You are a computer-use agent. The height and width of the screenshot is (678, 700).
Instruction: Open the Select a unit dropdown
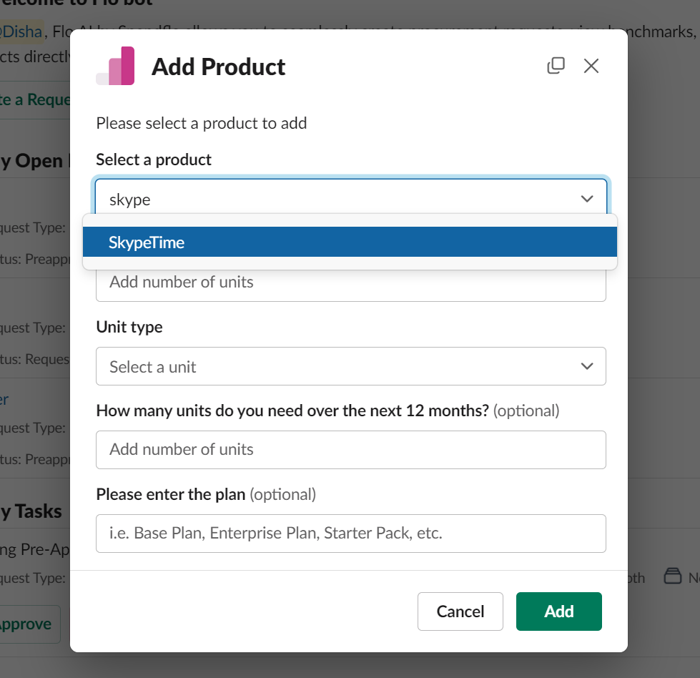350,366
